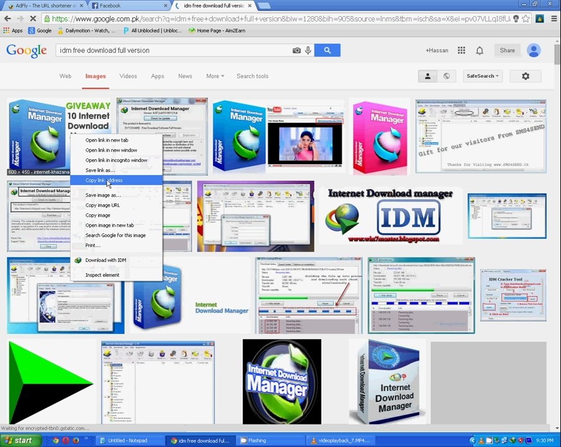This screenshot has width=561, height=447.
Task: Open the Google bookmark
Action: pos(40,30)
